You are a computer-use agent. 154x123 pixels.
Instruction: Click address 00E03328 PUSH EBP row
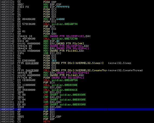tap(77, 2)
